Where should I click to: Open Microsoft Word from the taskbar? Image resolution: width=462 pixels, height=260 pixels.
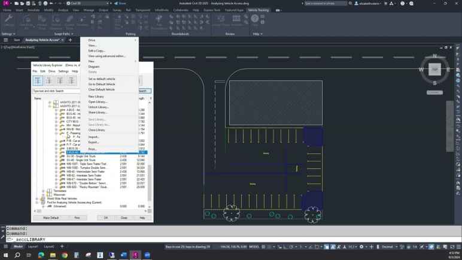coord(123,255)
